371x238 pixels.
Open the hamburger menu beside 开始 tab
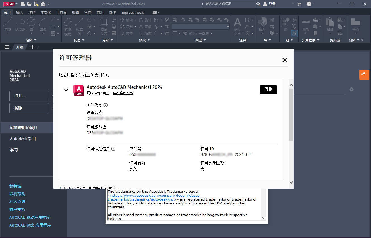coord(7,47)
